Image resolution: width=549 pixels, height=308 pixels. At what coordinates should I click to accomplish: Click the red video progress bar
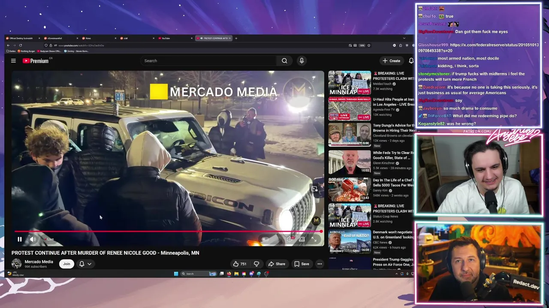[x=168, y=231]
